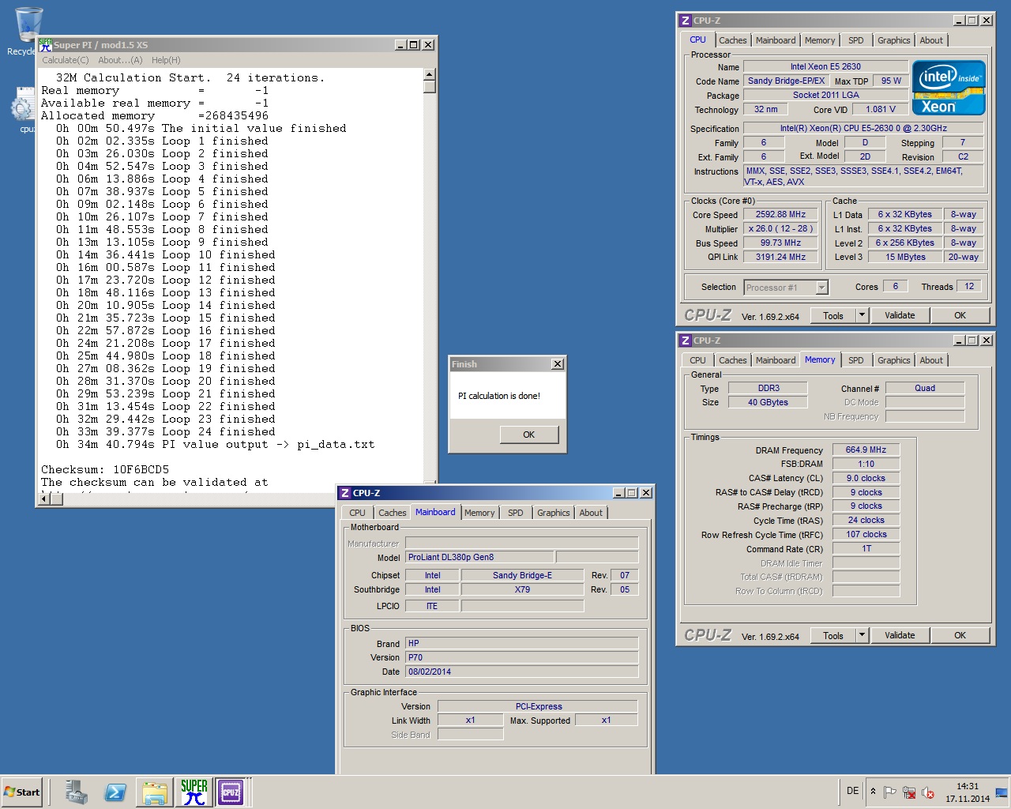Viewport: 1011px width, 809px height.
Task: Select Caches tab in Mainboard CPU-Z window
Action: point(392,513)
